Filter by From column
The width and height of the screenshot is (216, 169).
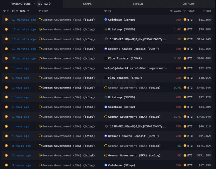40,11
